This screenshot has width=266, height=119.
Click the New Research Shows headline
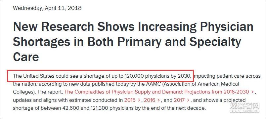pos(133,42)
